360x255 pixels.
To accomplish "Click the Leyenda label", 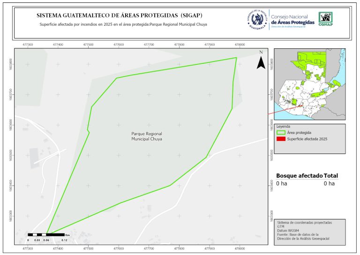I will tap(284, 127).
